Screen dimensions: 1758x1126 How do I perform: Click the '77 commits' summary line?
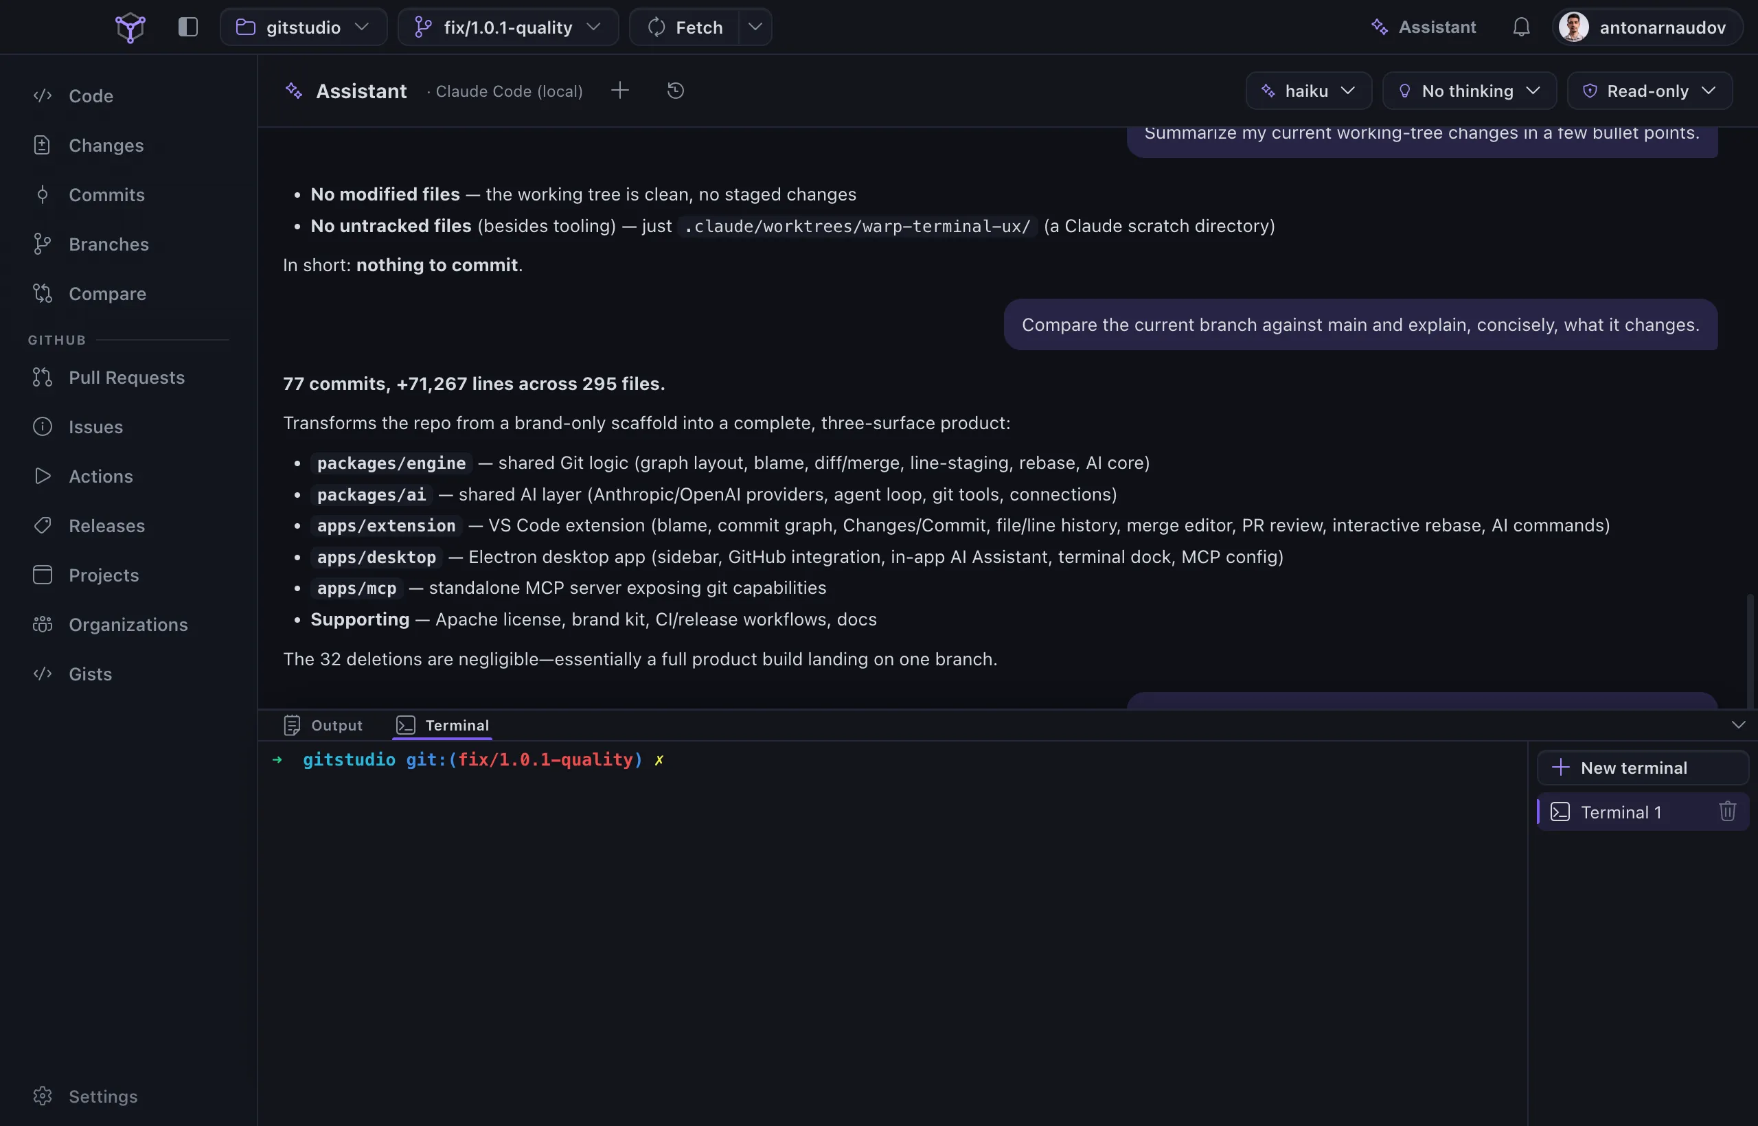[x=474, y=384]
